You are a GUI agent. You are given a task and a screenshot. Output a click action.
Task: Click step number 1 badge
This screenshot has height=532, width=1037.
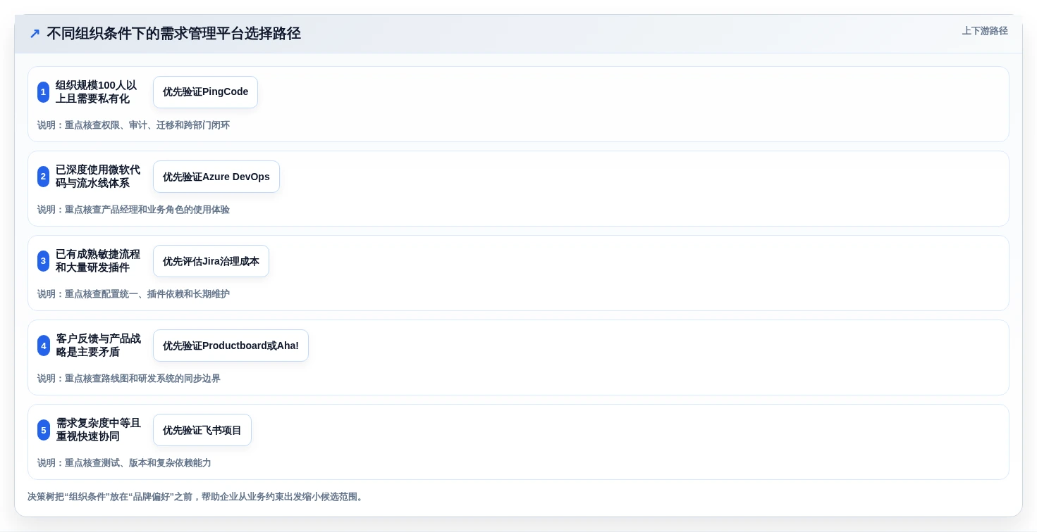[44, 92]
